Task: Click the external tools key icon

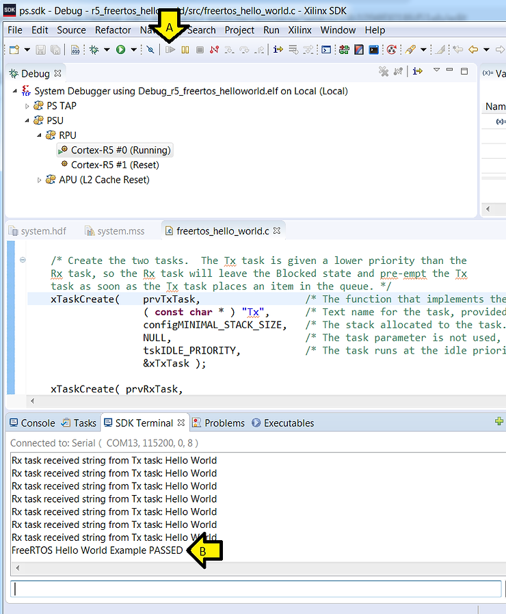Action: click(x=410, y=50)
